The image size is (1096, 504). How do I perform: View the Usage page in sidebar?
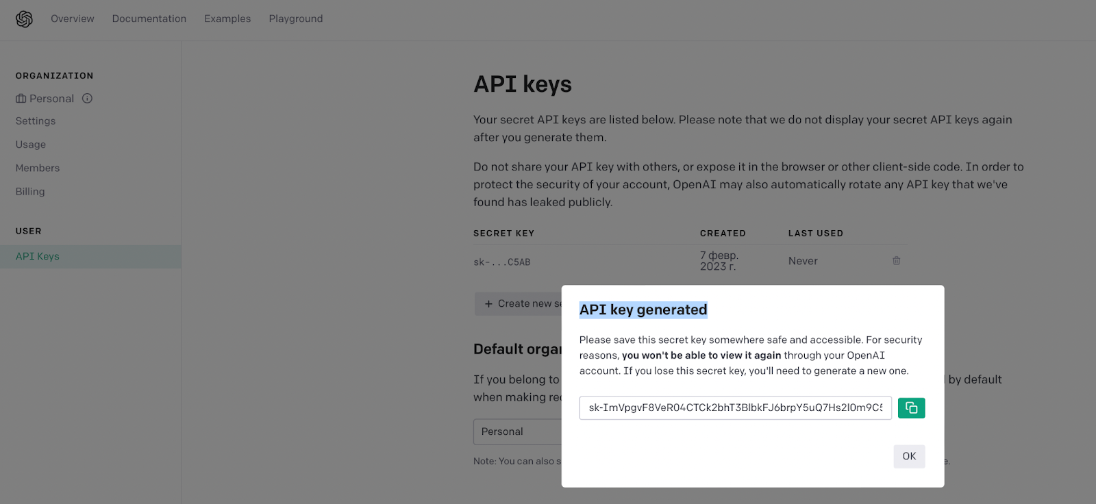31,144
